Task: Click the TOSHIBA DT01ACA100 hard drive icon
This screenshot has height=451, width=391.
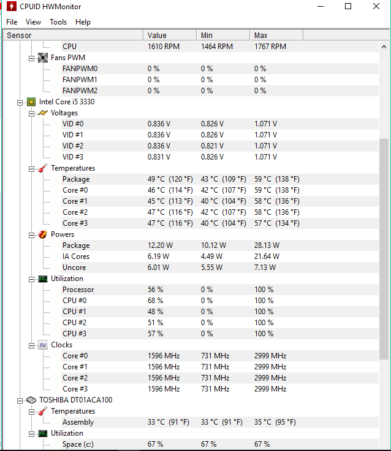Action: [31, 400]
